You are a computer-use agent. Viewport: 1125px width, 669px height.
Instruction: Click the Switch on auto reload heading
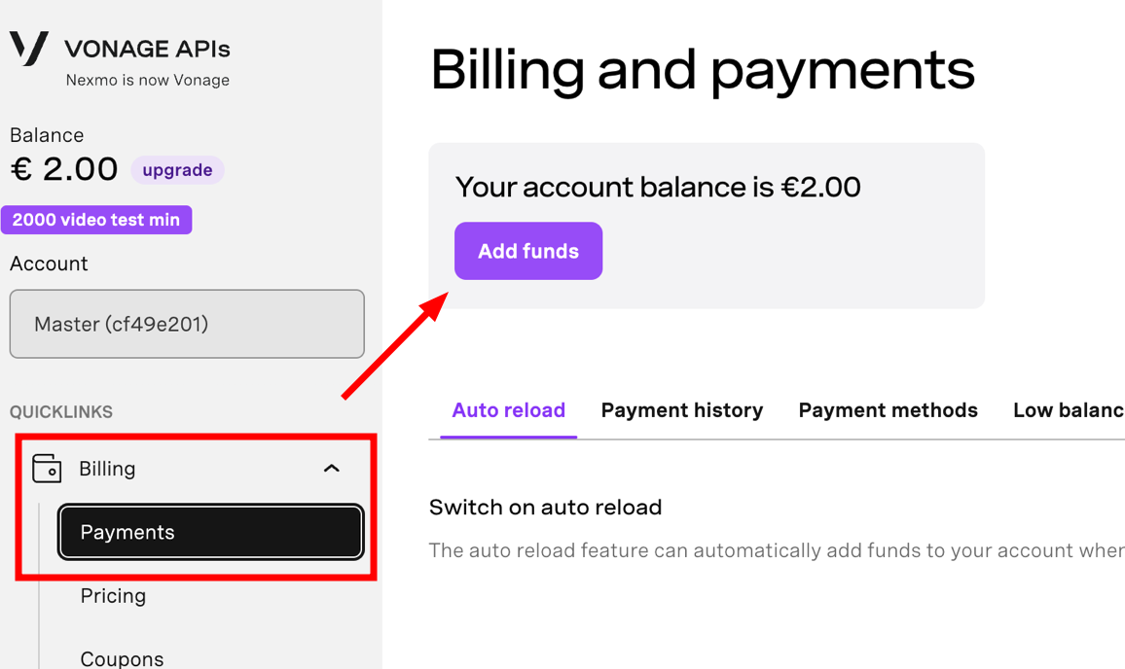pyautogui.click(x=545, y=507)
